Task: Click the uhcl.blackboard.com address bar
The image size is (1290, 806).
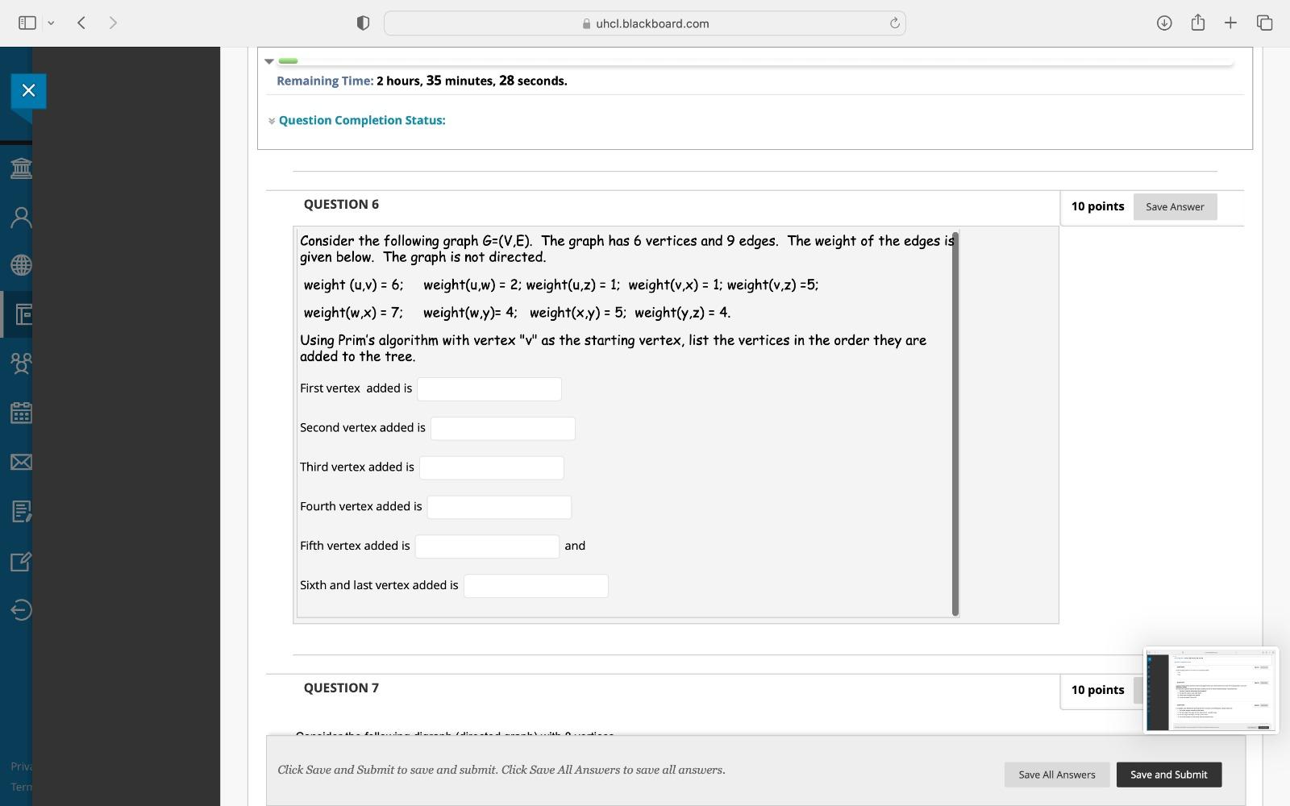Action: tap(645, 23)
